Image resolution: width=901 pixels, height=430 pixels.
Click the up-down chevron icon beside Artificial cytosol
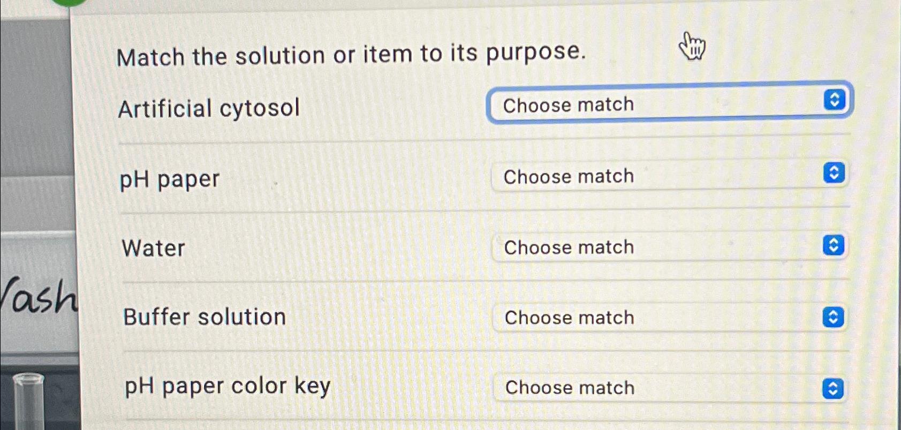pyautogui.click(x=835, y=99)
